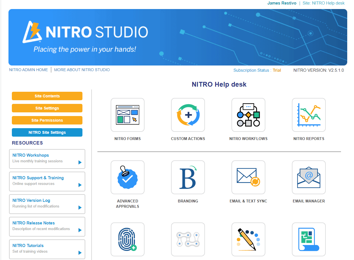Expand NITRO Workshops details

click(x=47, y=159)
